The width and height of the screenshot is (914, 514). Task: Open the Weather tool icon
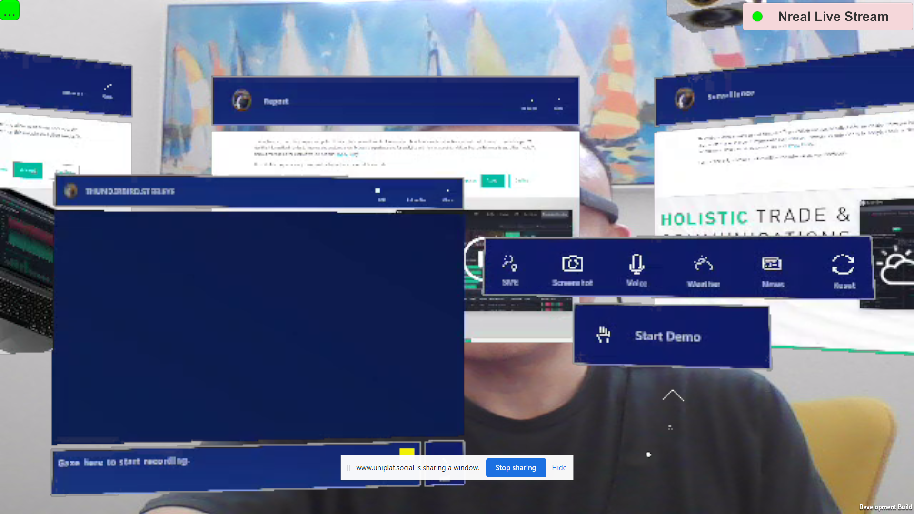click(x=703, y=263)
